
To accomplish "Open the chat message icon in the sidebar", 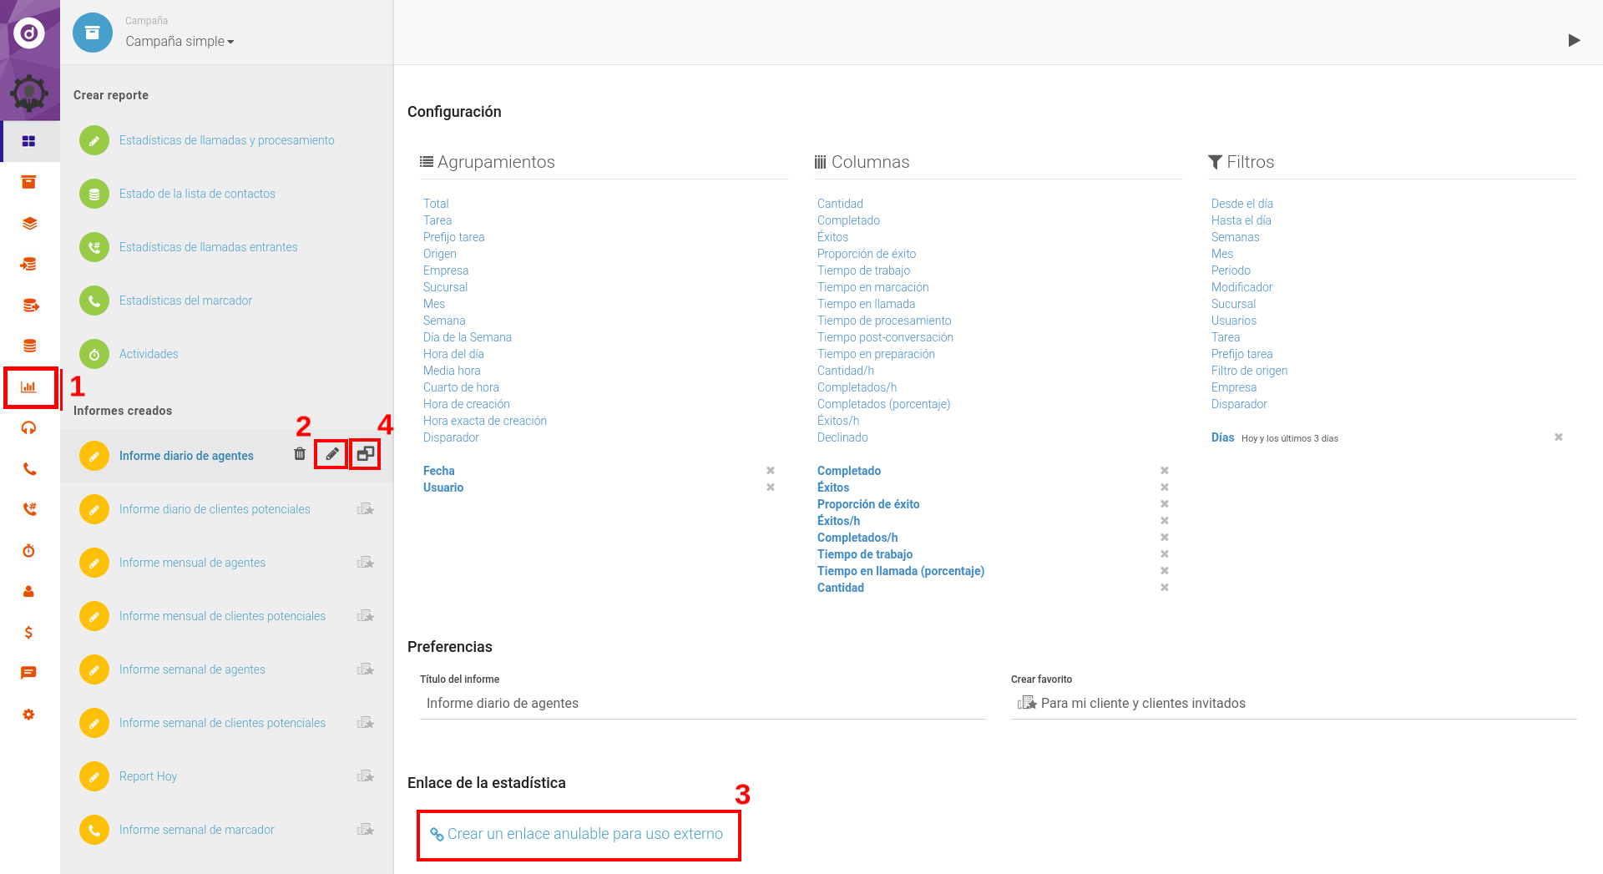I will (x=30, y=673).
